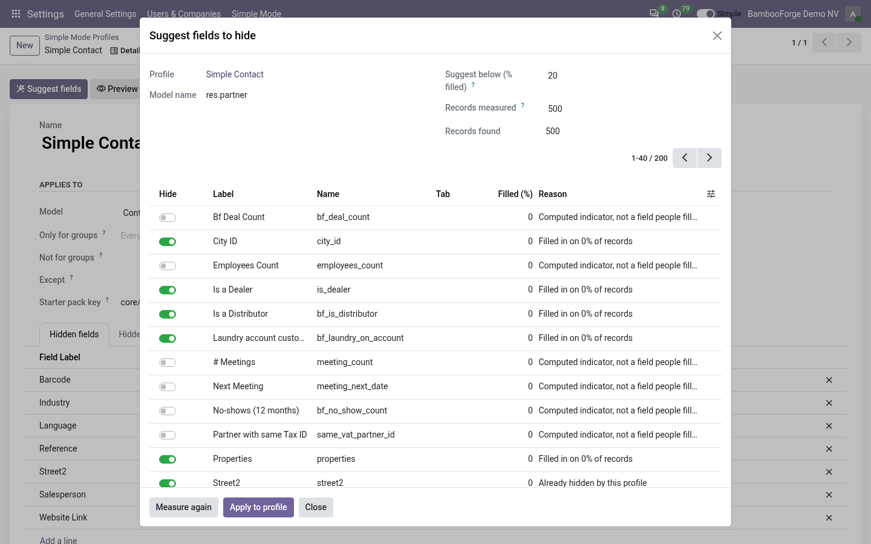
Task: Go to next record in the pager
Action: (849, 42)
